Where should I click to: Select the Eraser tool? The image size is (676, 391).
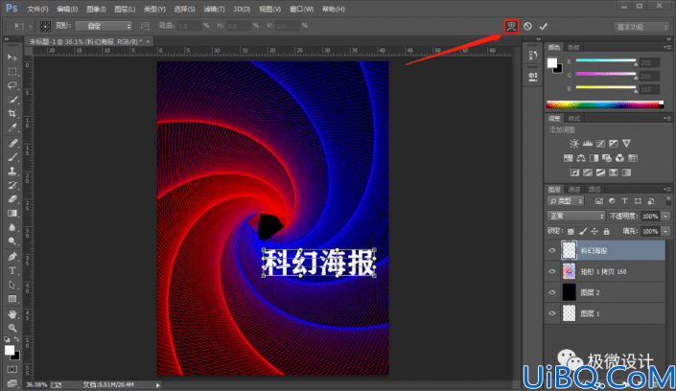coord(12,199)
